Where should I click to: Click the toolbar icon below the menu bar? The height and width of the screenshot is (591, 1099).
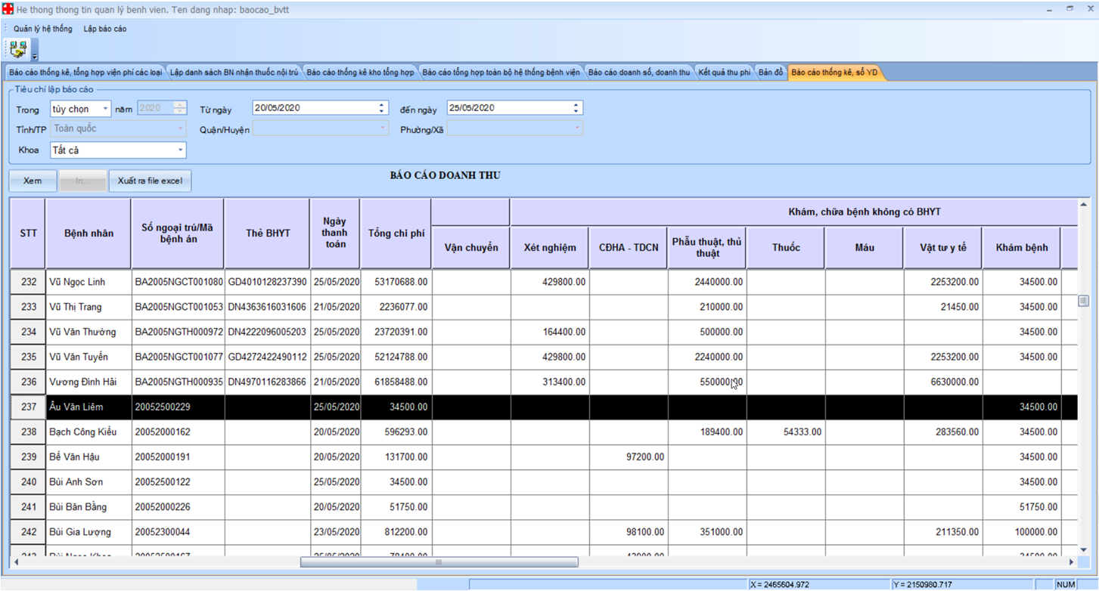pos(18,49)
